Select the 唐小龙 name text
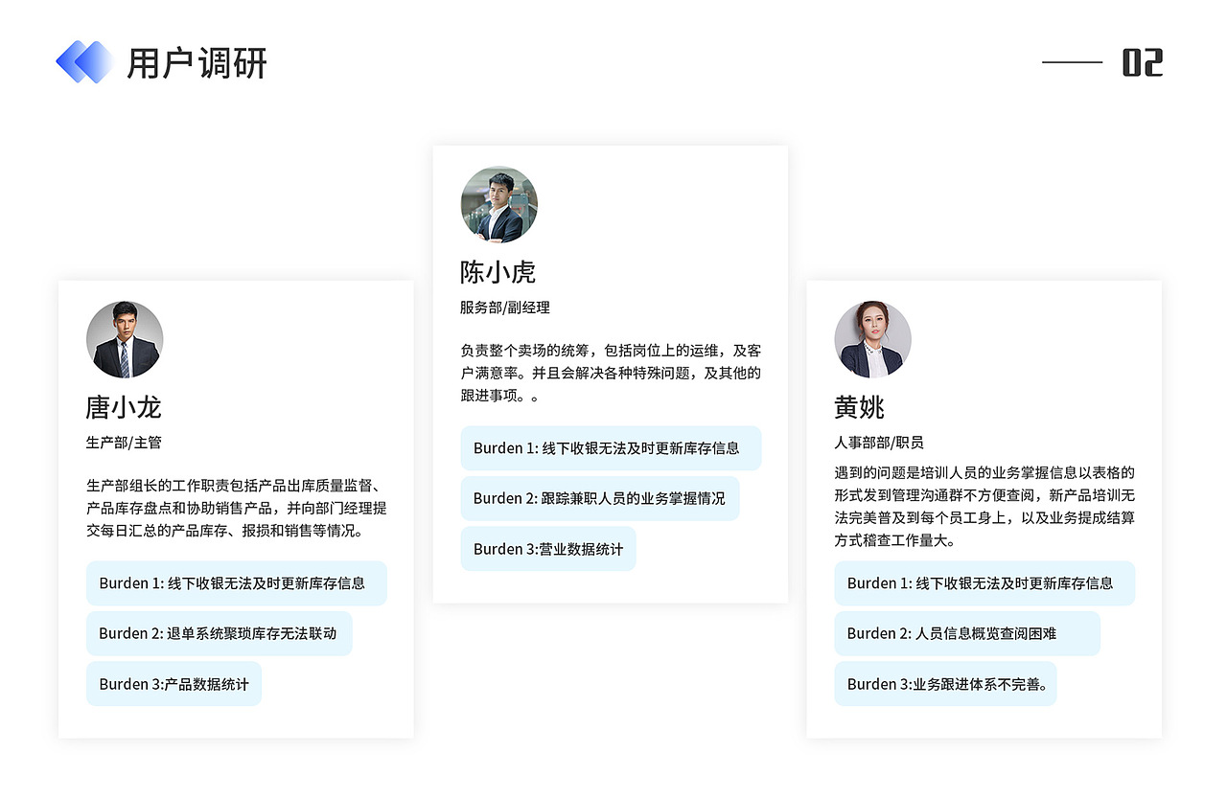 124,407
